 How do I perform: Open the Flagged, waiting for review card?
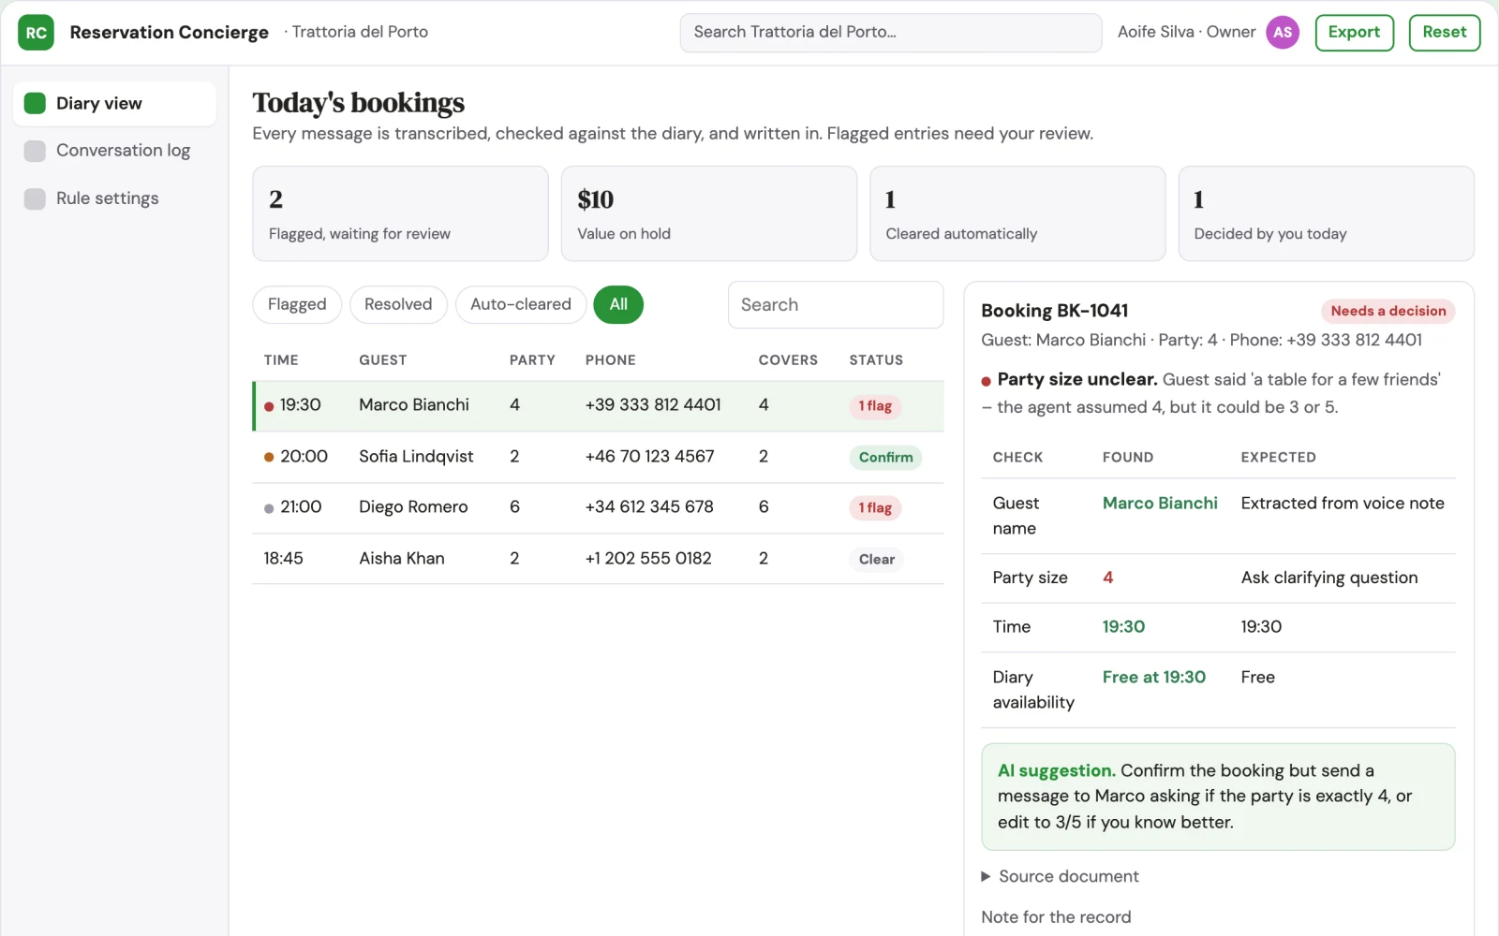point(400,213)
